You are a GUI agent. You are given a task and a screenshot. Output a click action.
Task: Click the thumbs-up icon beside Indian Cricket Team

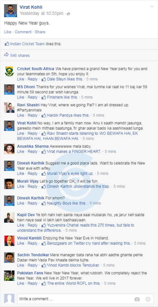tap(7, 44)
